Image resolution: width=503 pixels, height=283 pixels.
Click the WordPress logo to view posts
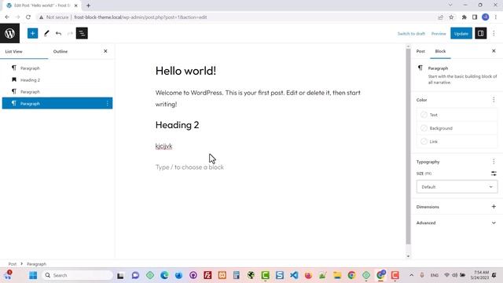coord(9,33)
